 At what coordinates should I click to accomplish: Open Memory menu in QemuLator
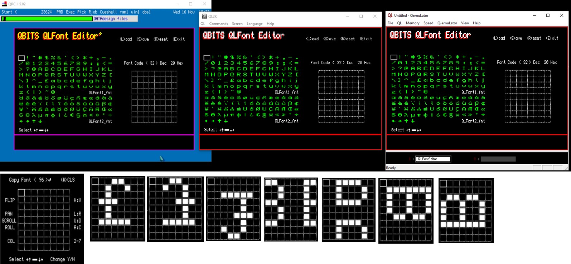click(412, 23)
